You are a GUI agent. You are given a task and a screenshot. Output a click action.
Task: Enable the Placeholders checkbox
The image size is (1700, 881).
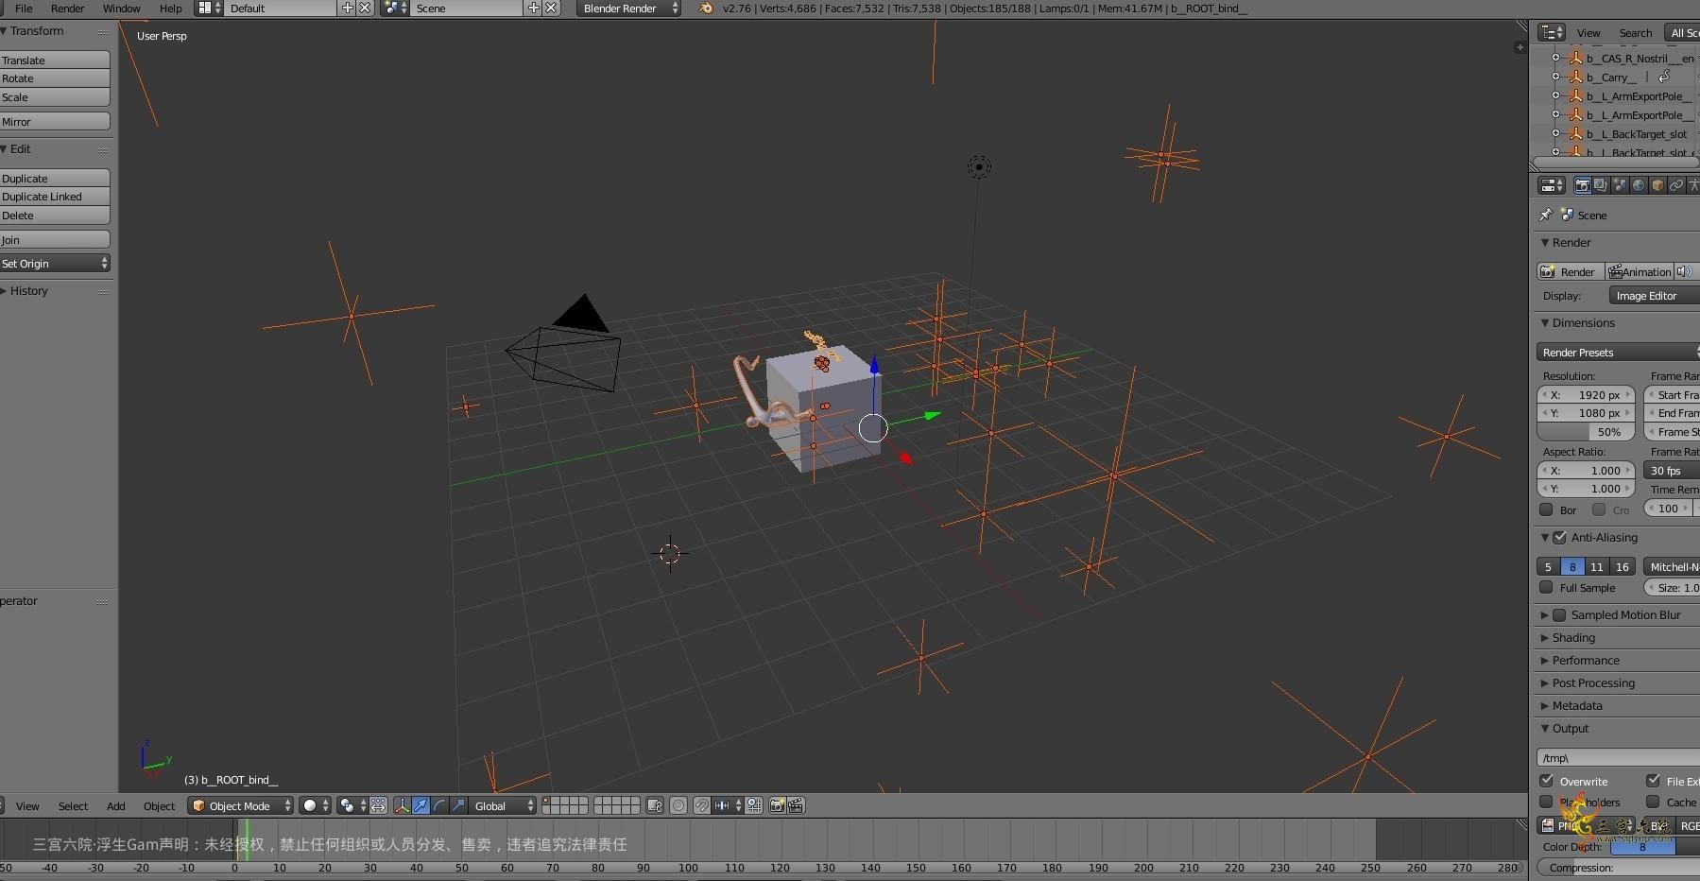pos(1546,802)
